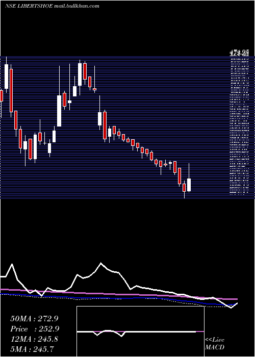Click the NSE LIBERTSHOE mail.bullkhan.com chart title
Image resolution: width=255 pixels, height=357 pixels.
tap(52, 6)
